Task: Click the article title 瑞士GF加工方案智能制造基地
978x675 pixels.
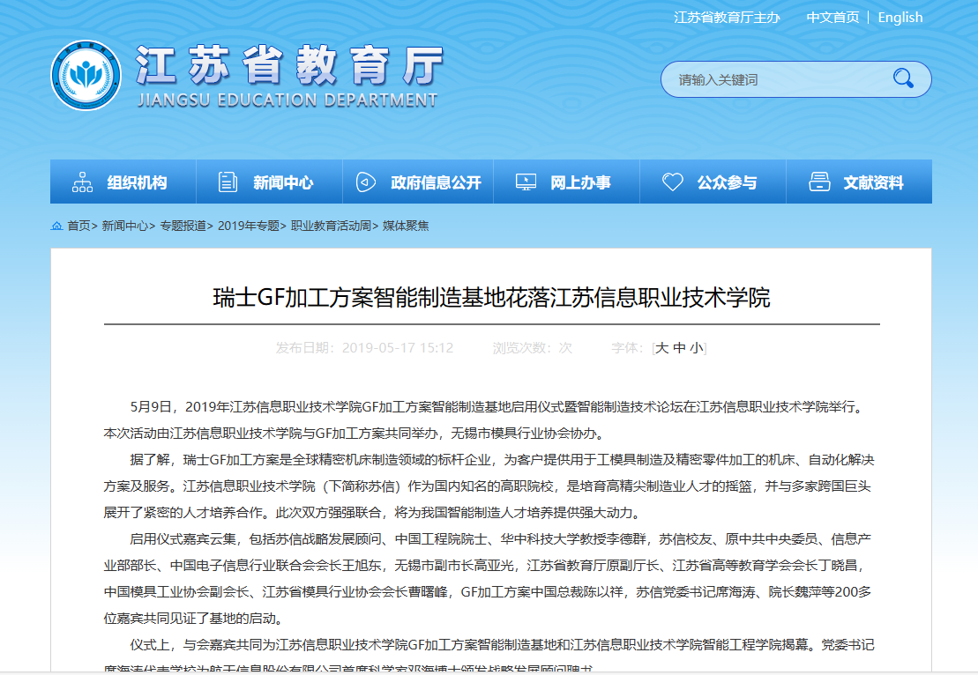Action: coord(491,297)
